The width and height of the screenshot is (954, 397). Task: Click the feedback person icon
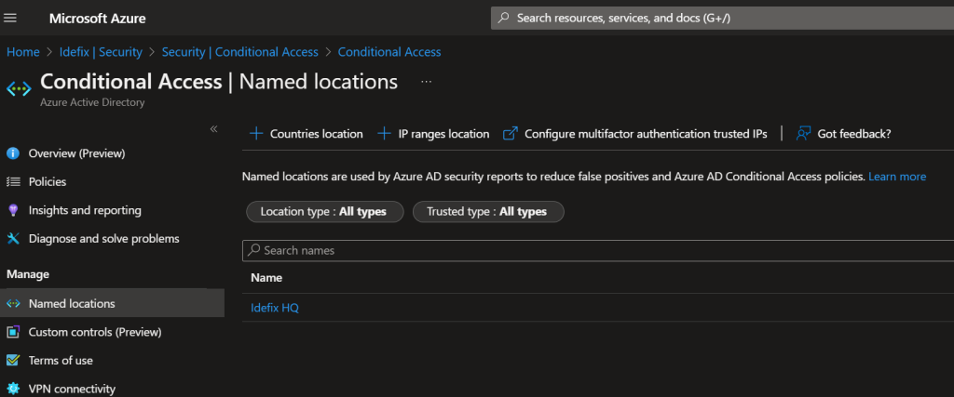[x=803, y=134]
